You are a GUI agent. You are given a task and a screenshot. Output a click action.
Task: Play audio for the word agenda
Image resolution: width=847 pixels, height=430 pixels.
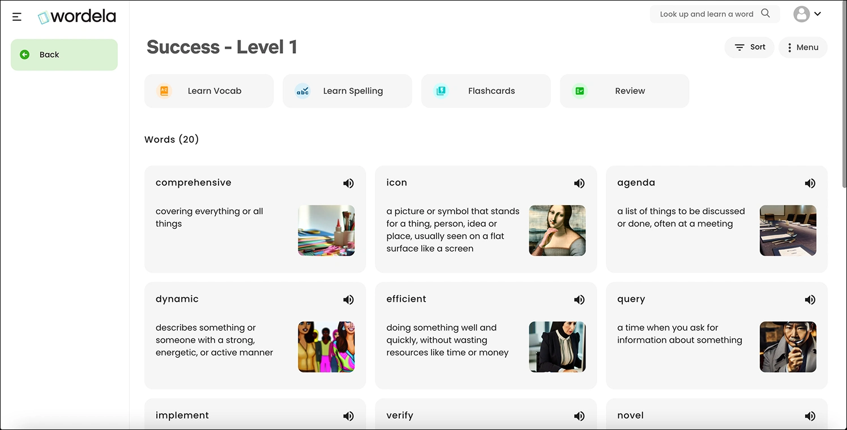(x=810, y=183)
